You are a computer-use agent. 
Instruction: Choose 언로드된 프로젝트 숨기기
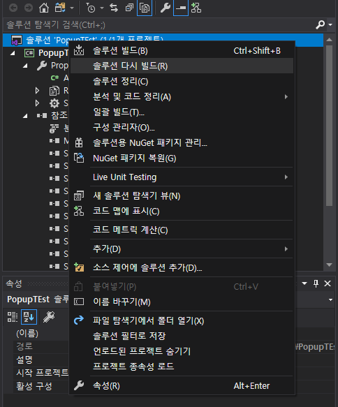182,351
